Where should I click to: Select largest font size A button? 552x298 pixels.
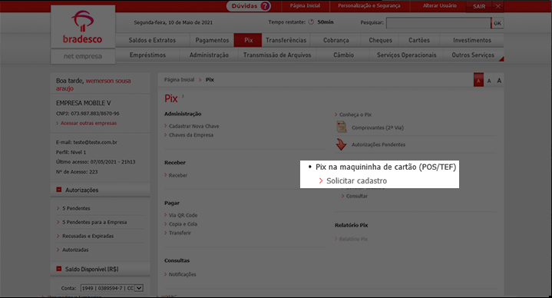coord(499,81)
